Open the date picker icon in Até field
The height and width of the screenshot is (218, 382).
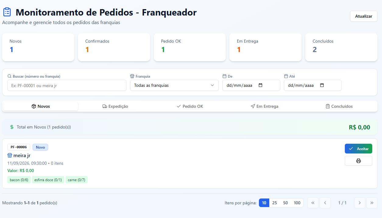322,85
